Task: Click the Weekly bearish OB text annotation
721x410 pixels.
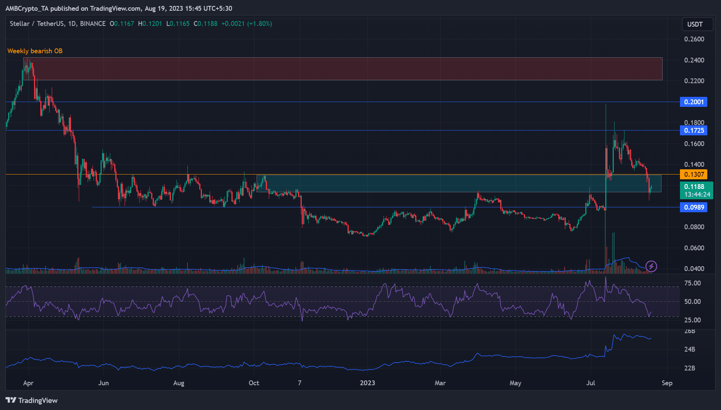Action: click(35, 51)
